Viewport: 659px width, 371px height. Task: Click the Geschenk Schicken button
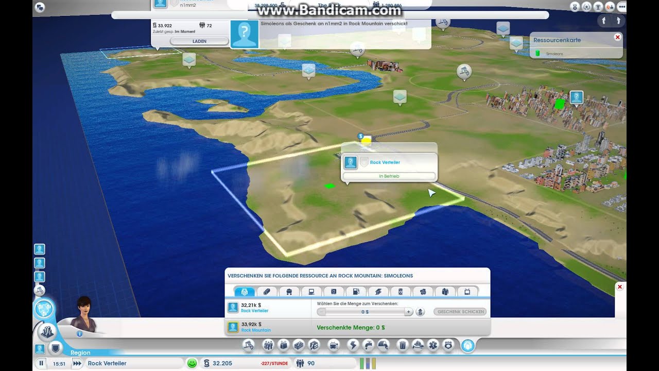pyautogui.click(x=460, y=312)
